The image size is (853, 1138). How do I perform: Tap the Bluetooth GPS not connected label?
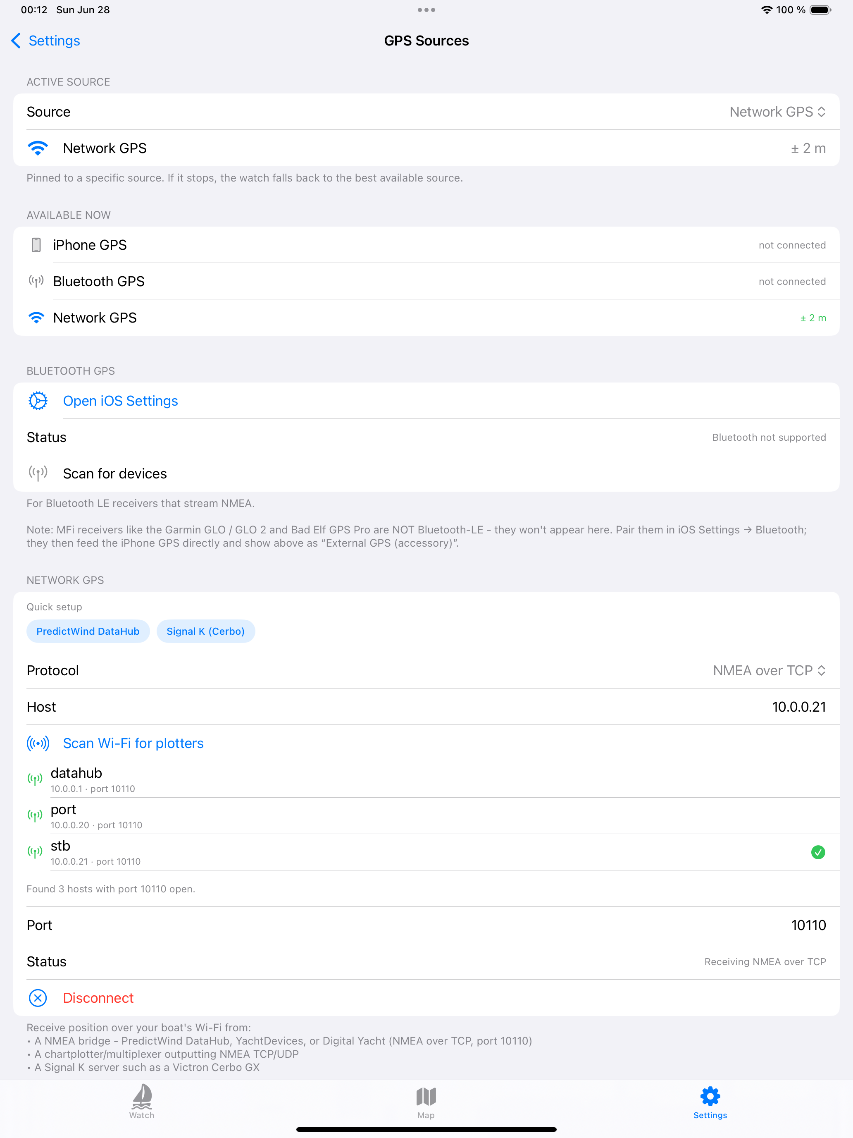792,282
